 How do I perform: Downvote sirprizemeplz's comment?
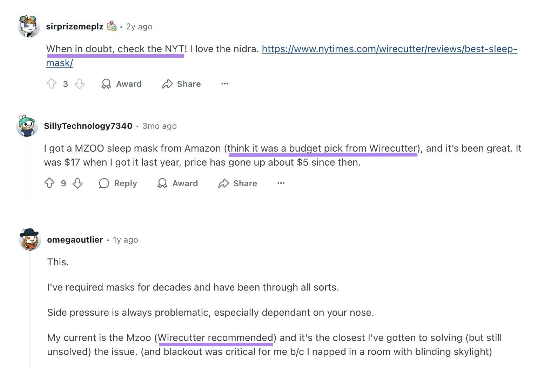pos(80,84)
